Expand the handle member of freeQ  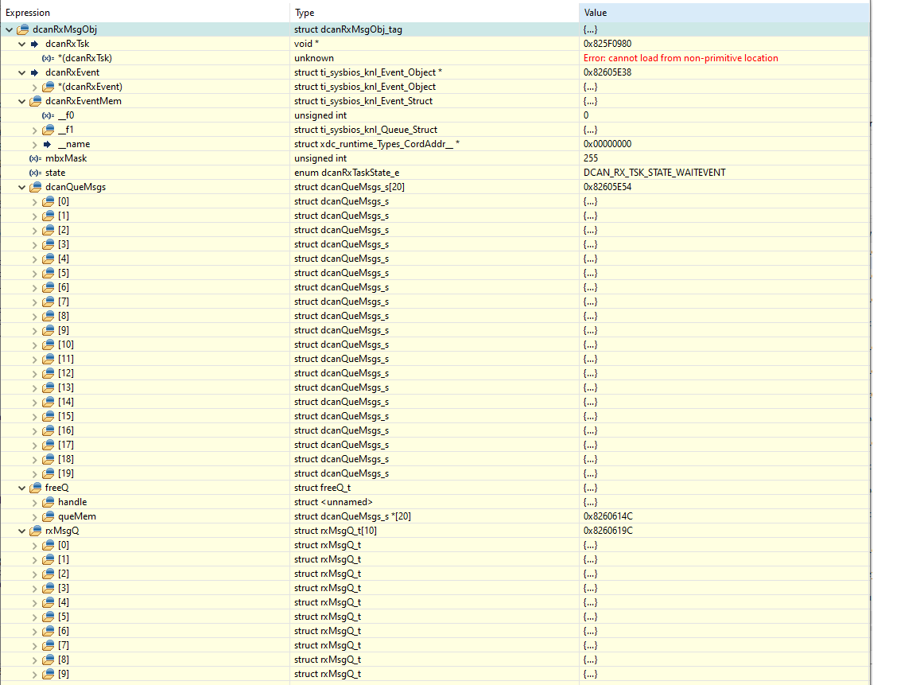(x=34, y=503)
